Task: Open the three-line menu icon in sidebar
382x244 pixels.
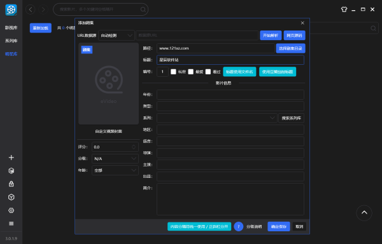Action: (11, 224)
